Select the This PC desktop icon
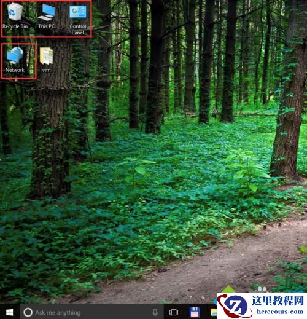Image resolution: width=307 pixels, height=319 pixels. (47, 17)
